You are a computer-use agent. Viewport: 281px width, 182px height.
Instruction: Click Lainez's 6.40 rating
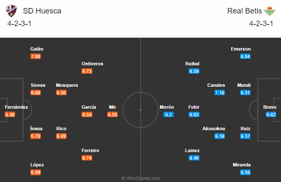pos(194,158)
